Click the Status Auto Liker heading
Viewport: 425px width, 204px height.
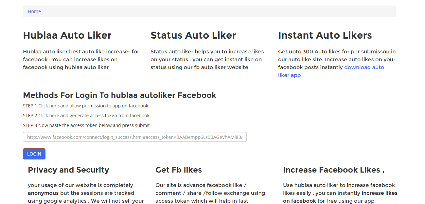(193, 35)
